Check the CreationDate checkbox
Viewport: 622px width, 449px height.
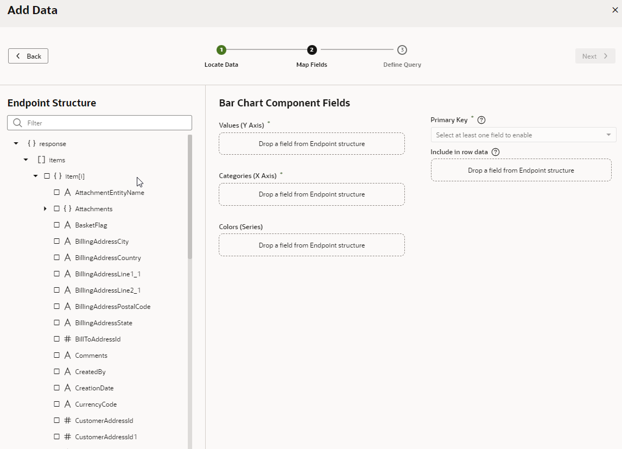click(x=57, y=388)
